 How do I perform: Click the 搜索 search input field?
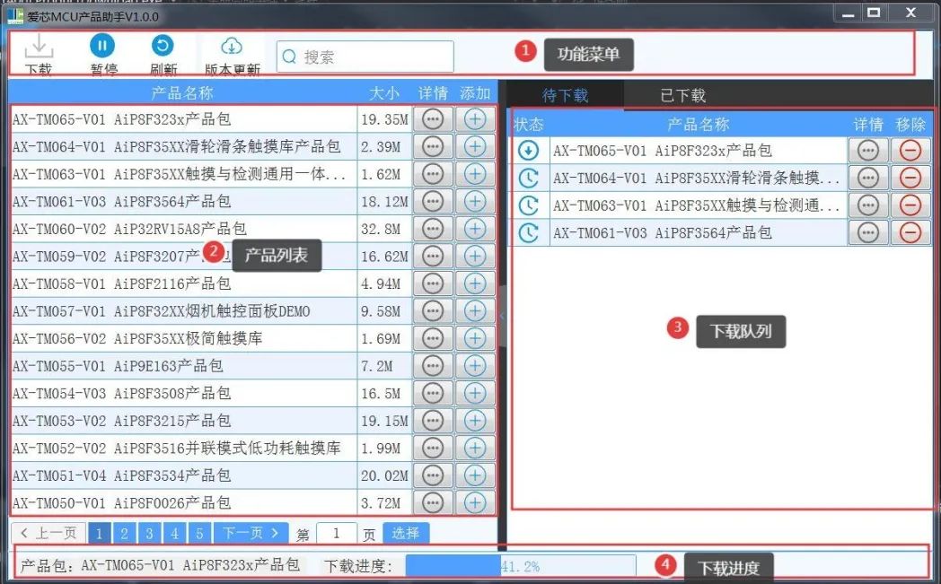(365, 57)
